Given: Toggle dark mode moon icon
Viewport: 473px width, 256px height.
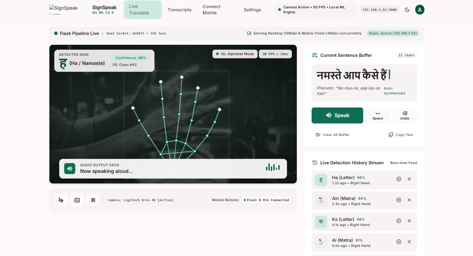Looking at the screenshot, I should point(407,10).
